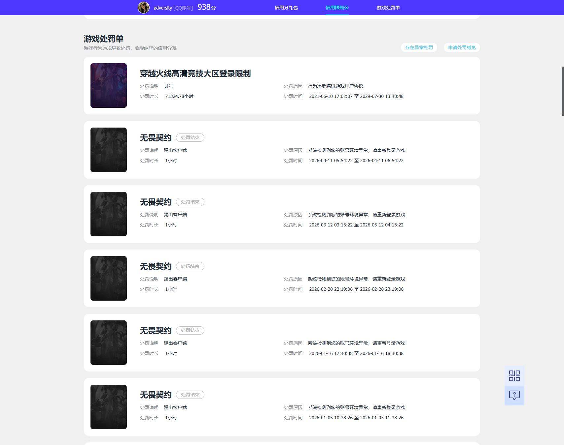The image size is (564, 445).
Task: Click the 穿越火线 game cover thumbnail
Action: pyautogui.click(x=109, y=85)
